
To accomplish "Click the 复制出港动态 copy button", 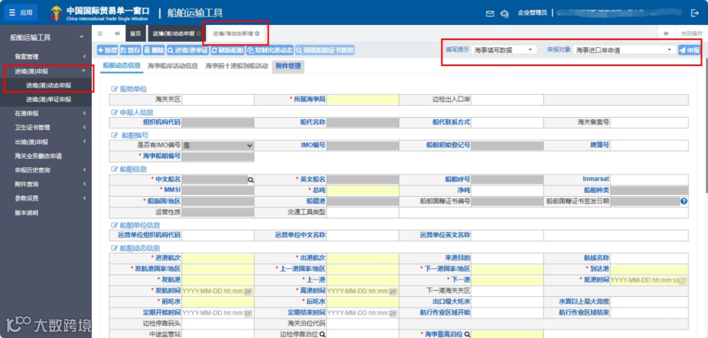I will [x=270, y=50].
